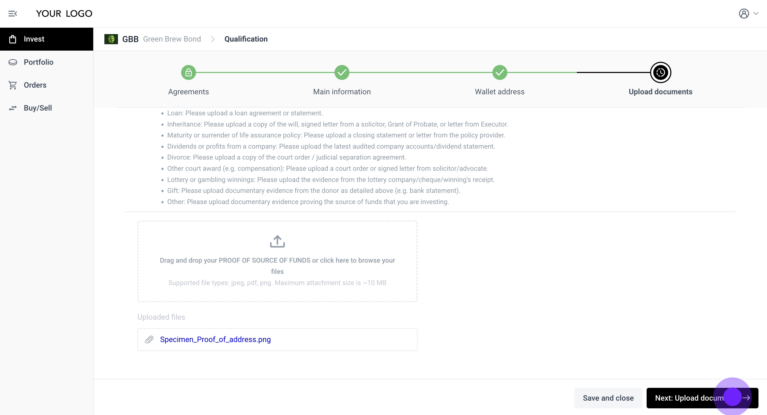Click the Green Brew Bond logo icon
Viewport: 767px width, 415px height.
point(111,39)
